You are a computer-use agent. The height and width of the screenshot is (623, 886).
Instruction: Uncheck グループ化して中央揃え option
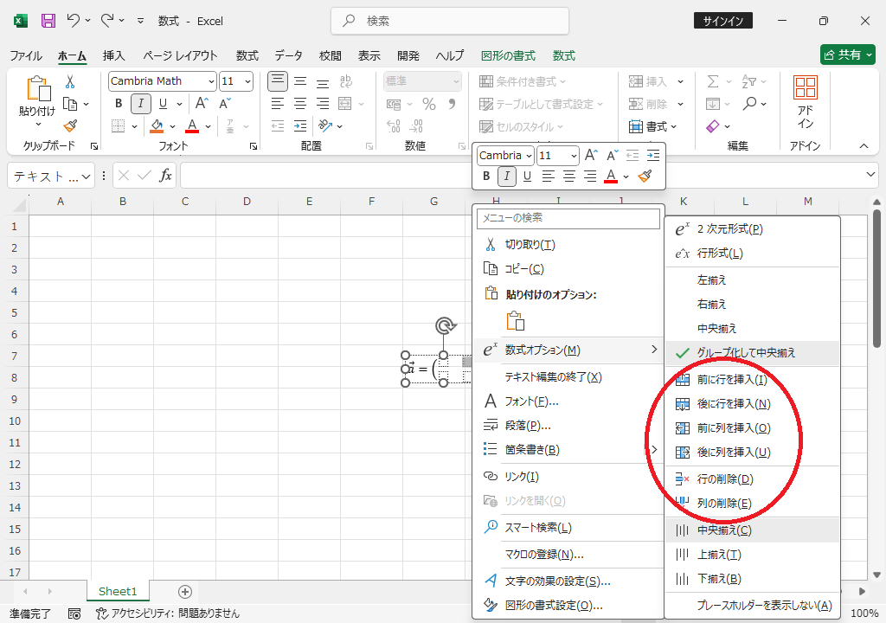[752, 353]
